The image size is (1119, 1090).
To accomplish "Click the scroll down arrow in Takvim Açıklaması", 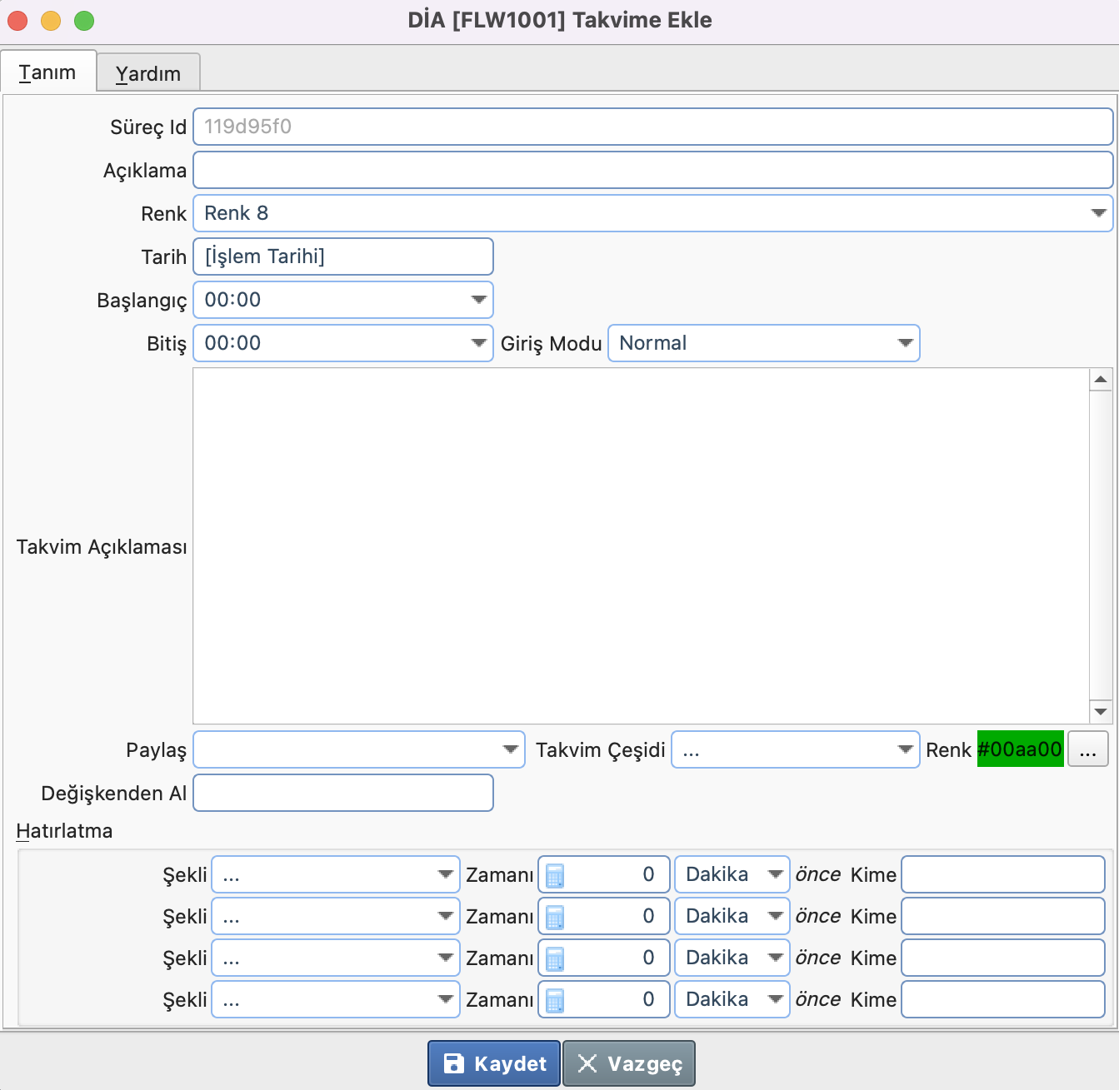I will [x=1101, y=712].
